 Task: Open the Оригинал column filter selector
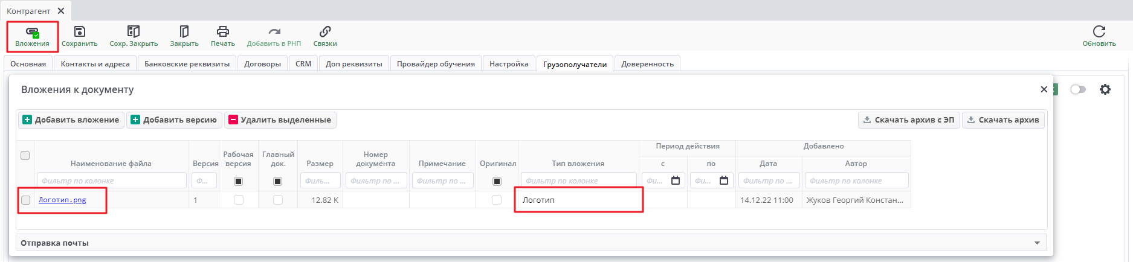tap(497, 181)
